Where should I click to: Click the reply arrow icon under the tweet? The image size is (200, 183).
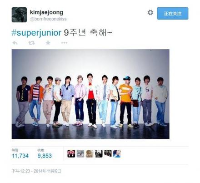[x=15, y=43]
